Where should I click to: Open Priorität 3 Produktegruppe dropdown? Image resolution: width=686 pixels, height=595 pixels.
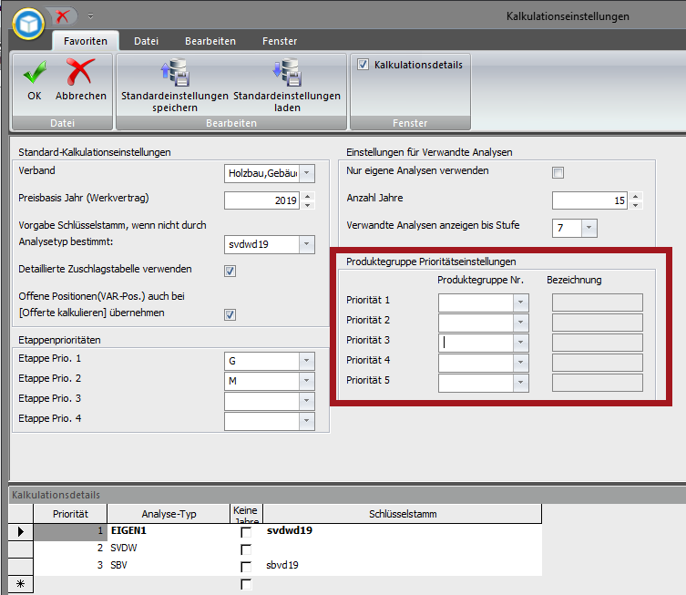tap(520, 343)
